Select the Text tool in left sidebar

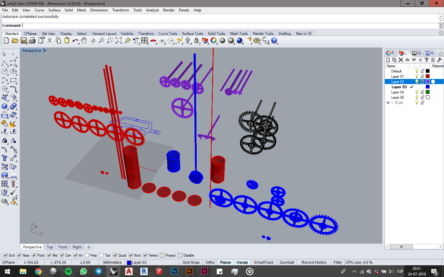click(x=5, y=158)
